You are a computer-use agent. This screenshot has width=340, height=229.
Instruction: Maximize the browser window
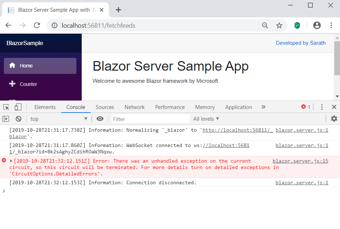coord(310,5)
